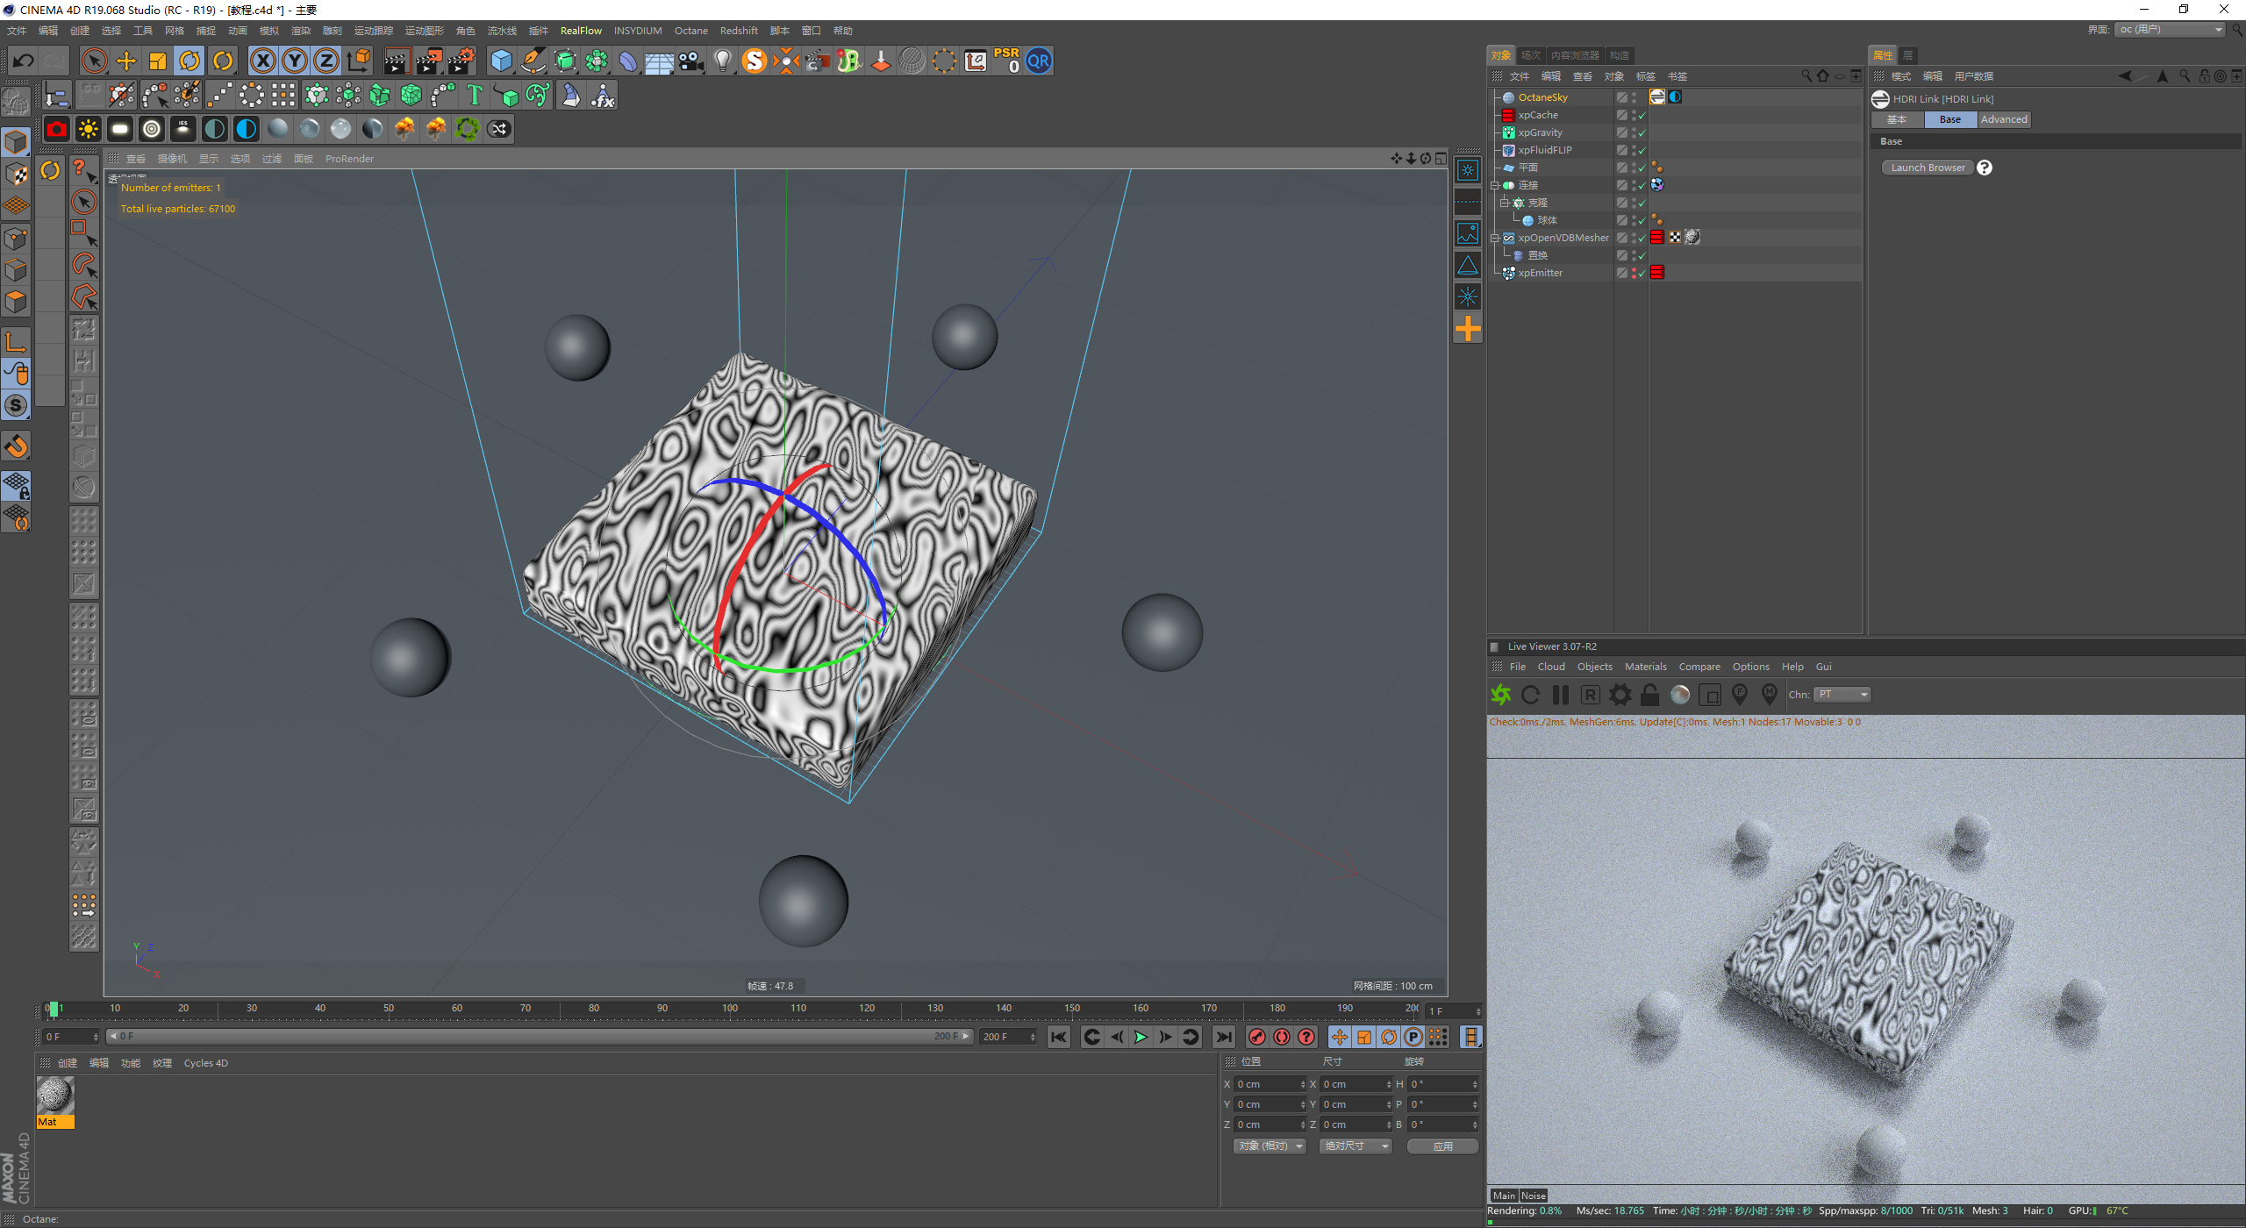Collapse the xpOpenVDBMesher tree node
The width and height of the screenshot is (2246, 1228).
coord(1495,239)
